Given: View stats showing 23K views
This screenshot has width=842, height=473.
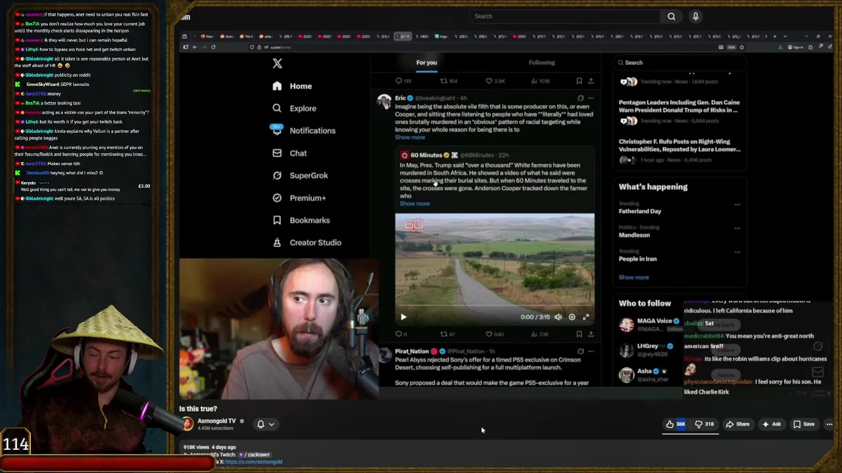Looking at the screenshot, I should [x=539, y=334].
